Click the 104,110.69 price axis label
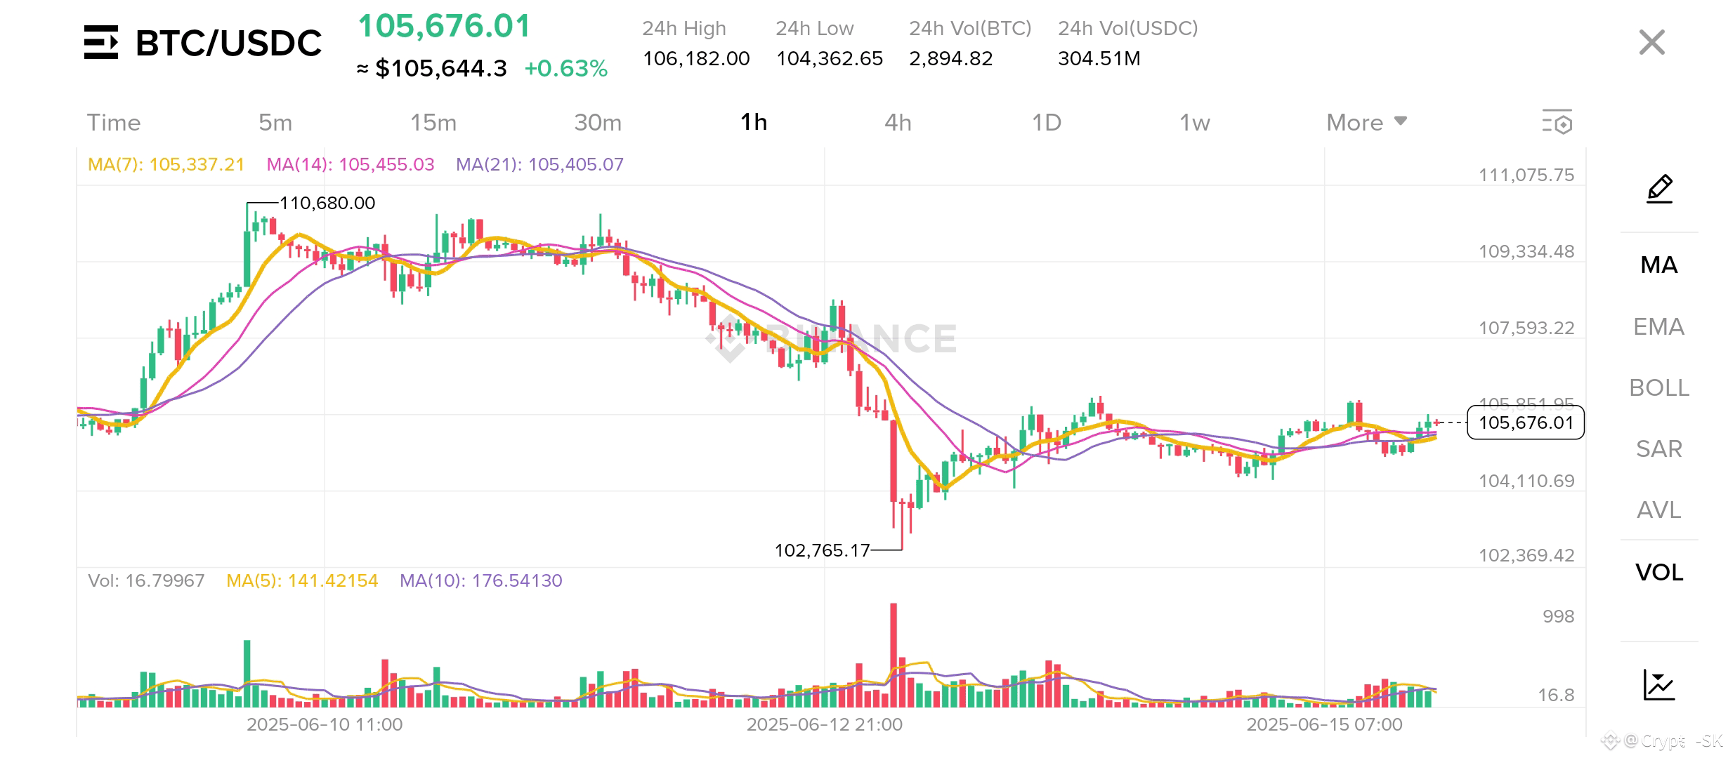The image size is (1728, 758). [x=1526, y=481]
